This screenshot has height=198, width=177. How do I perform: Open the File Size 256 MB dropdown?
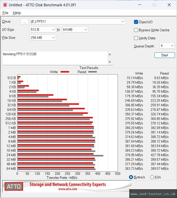(43, 38)
